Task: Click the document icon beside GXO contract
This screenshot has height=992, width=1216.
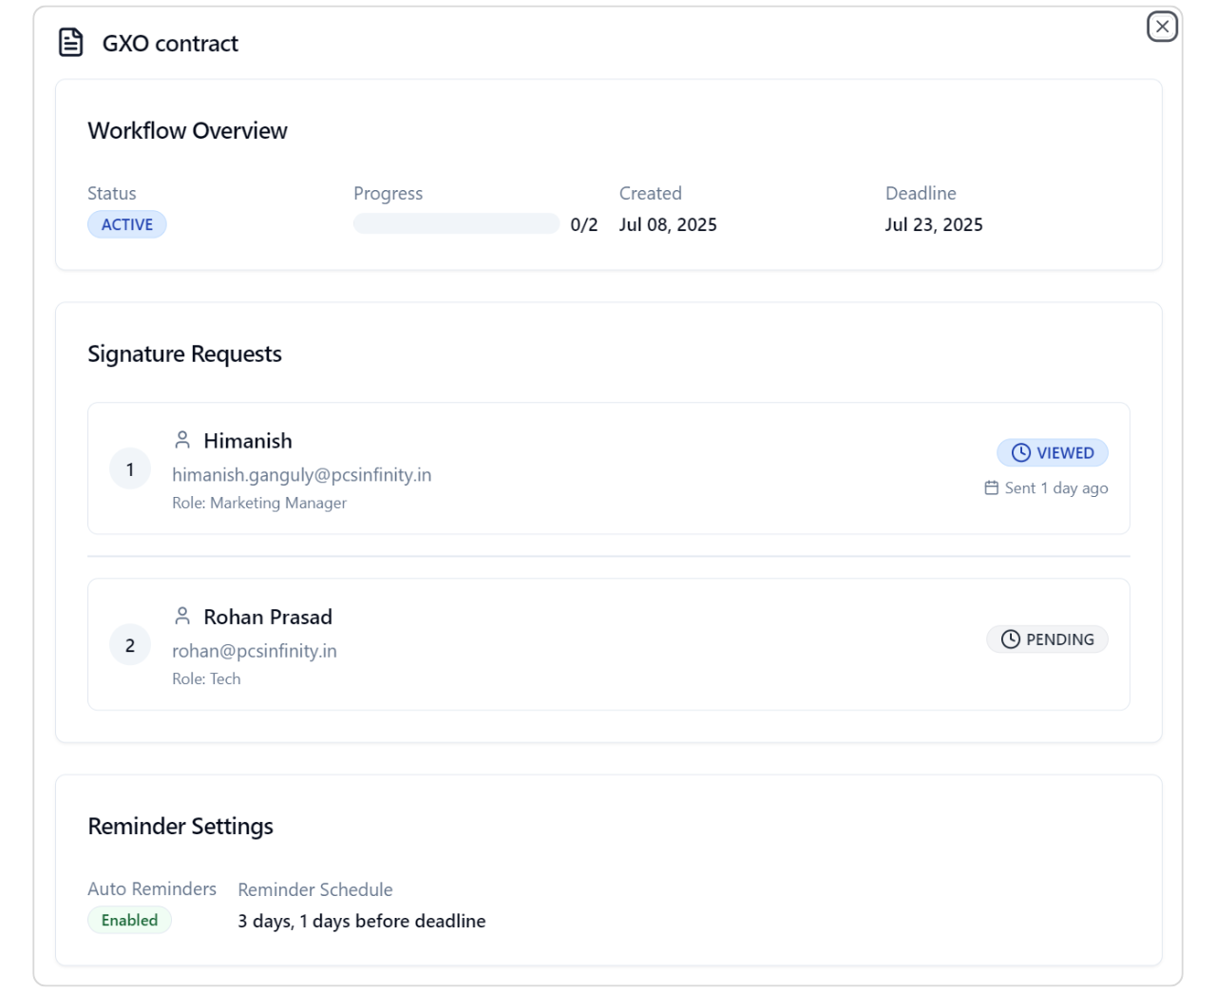Action: click(x=71, y=43)
